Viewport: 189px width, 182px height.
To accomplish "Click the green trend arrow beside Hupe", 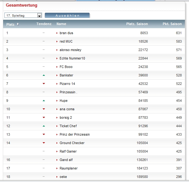I will click(x=44, y=101).
